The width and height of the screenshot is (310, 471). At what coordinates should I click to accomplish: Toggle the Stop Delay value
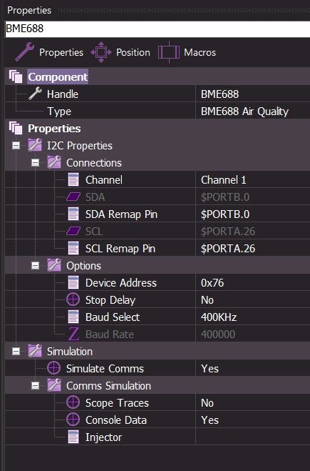pyautogui.click(x=252, y=299)
